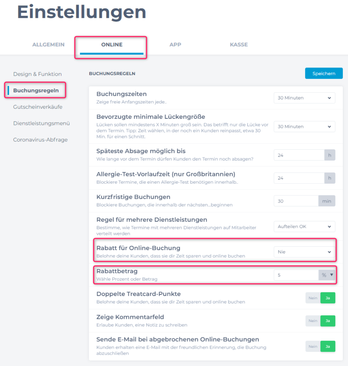Toggle abandoned booking e-mail switch
348x366 pixels.
pos(320,346)
